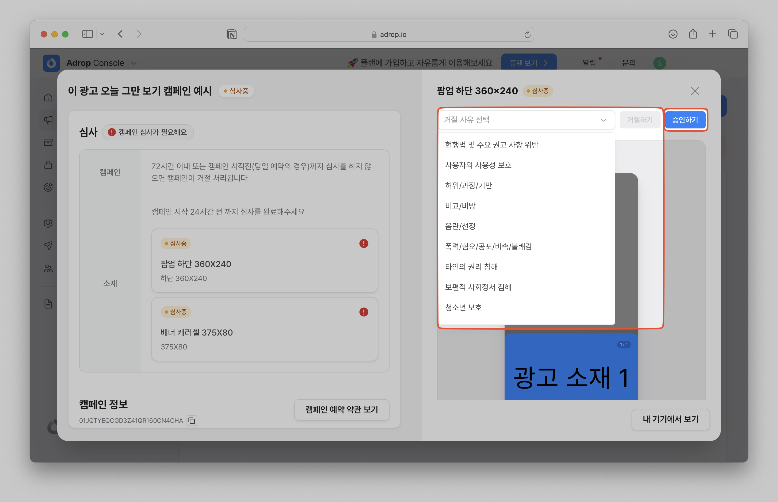Image resolution: width=778 pixels, height=502 pixels.
Task: Click the 승인하기 approve button
Action: (x=685, y=120)
